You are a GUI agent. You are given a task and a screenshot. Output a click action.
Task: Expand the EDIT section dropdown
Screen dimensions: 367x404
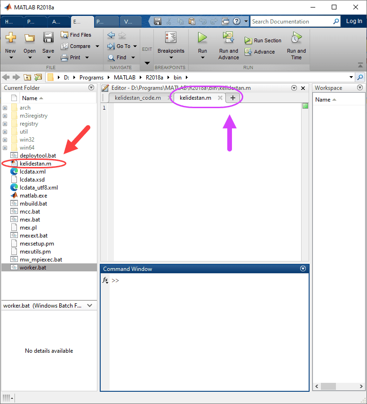click(x=147, y=63)
